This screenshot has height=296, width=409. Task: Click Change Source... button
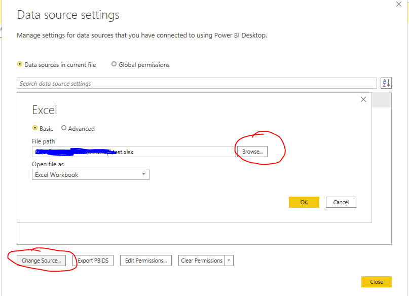[x=41, y=261]
